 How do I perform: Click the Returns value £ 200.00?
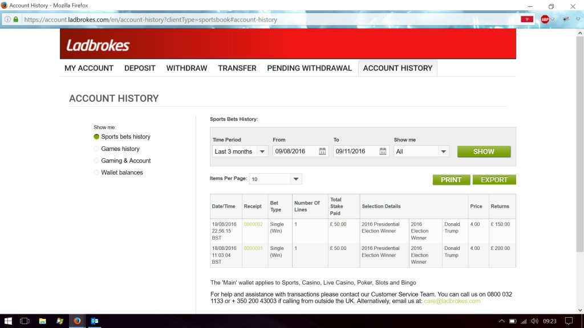pyautogui.click(x=500, y=248)
